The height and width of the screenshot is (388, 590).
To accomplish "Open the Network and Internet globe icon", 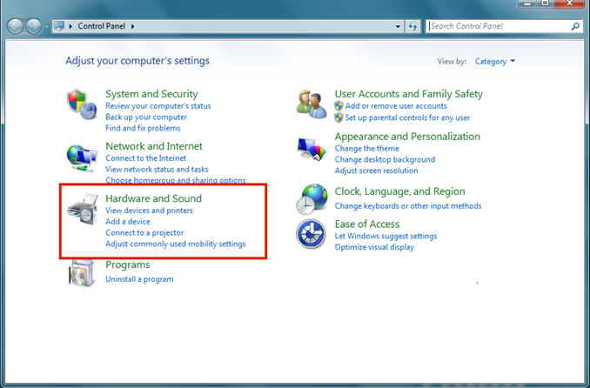I will coord(82,158).
